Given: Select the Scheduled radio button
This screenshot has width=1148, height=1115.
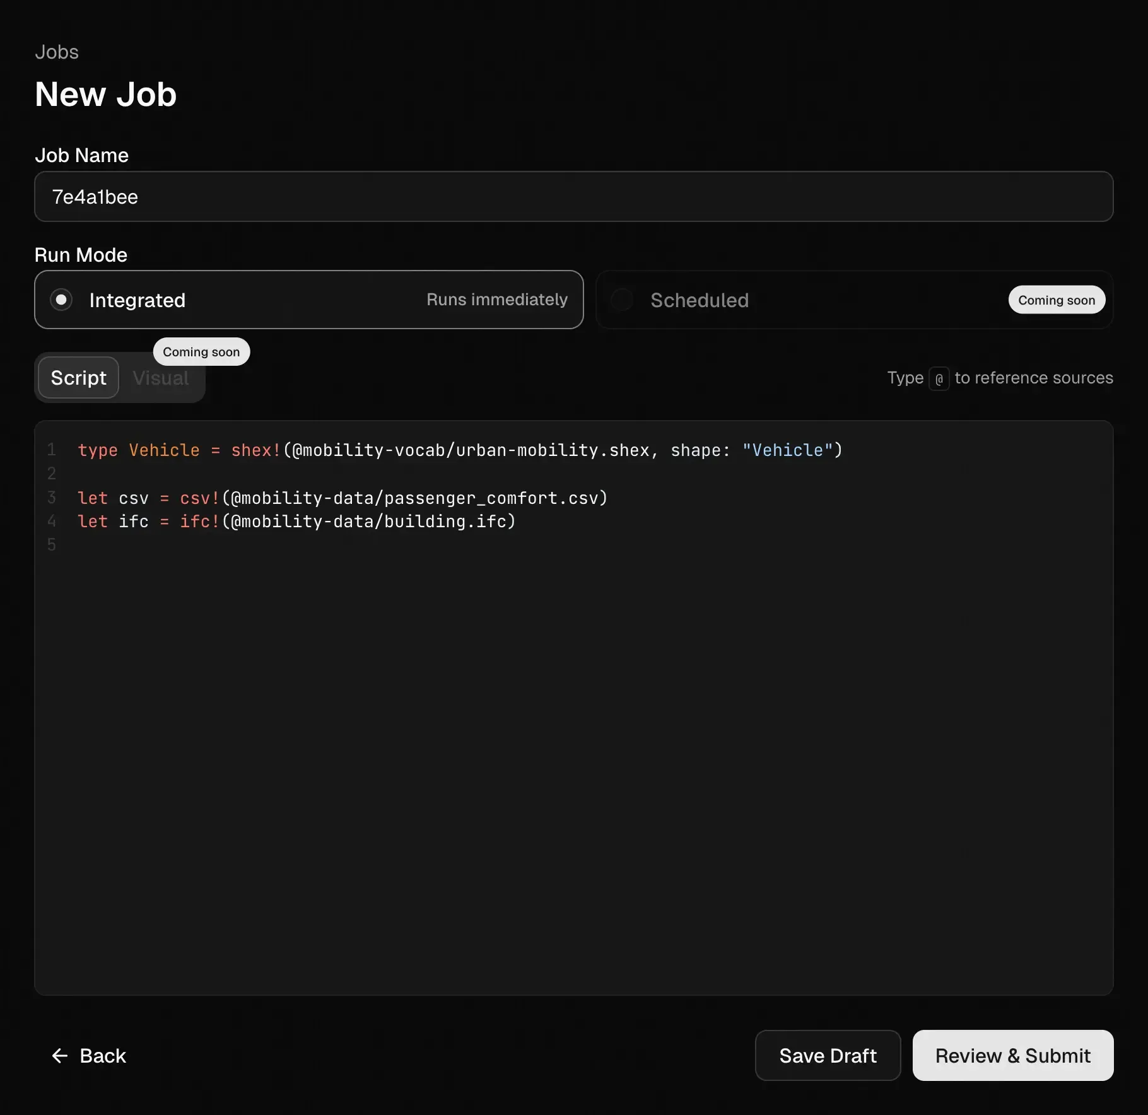Looking at the screenshot, I should 622,300.
